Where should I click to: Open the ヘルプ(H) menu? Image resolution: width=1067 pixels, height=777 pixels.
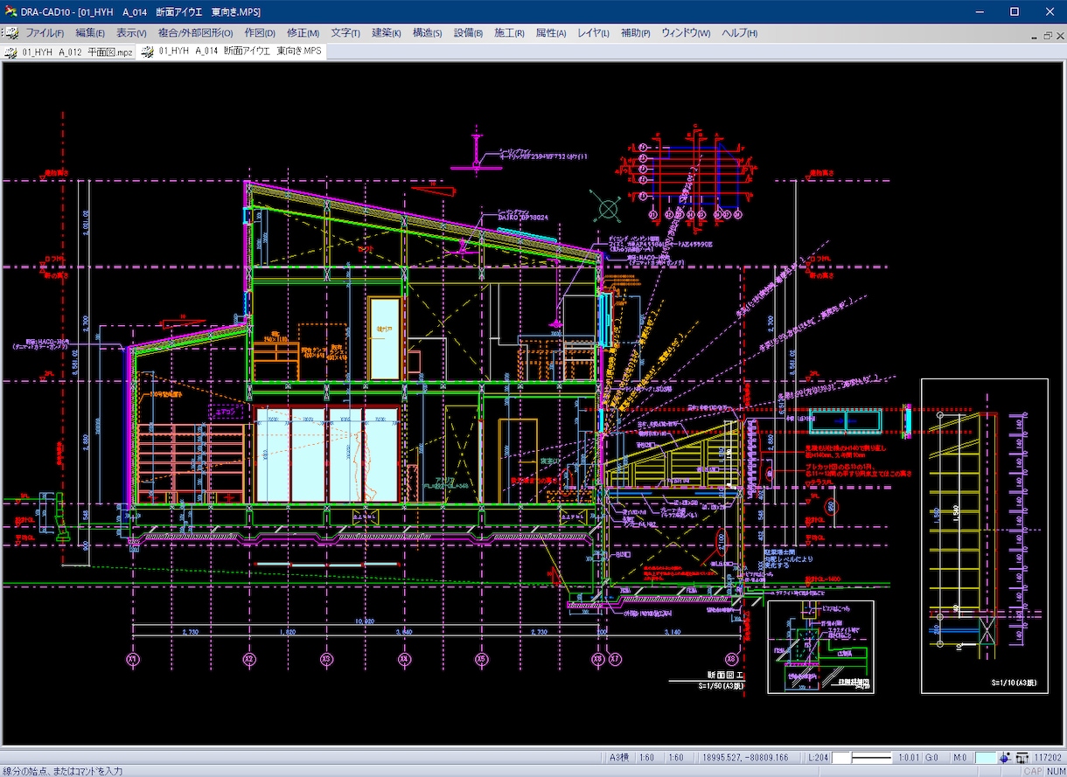[x=739, y=33]
